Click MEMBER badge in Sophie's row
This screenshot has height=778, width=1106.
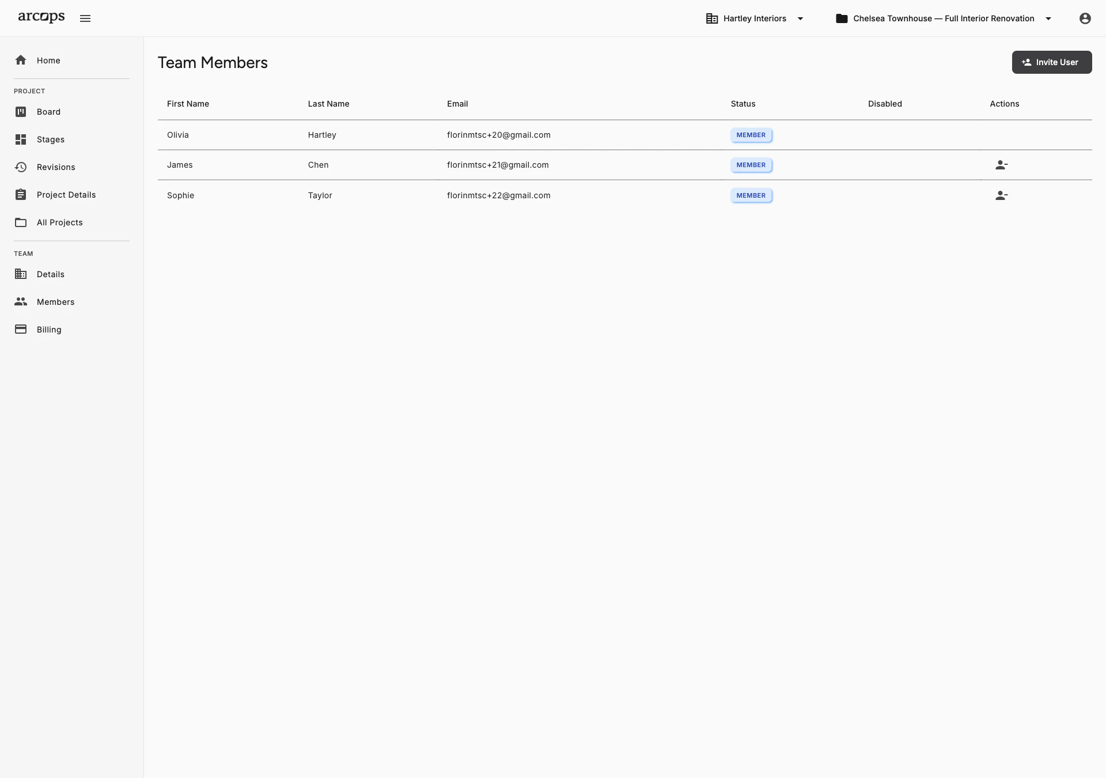point(751,195)
